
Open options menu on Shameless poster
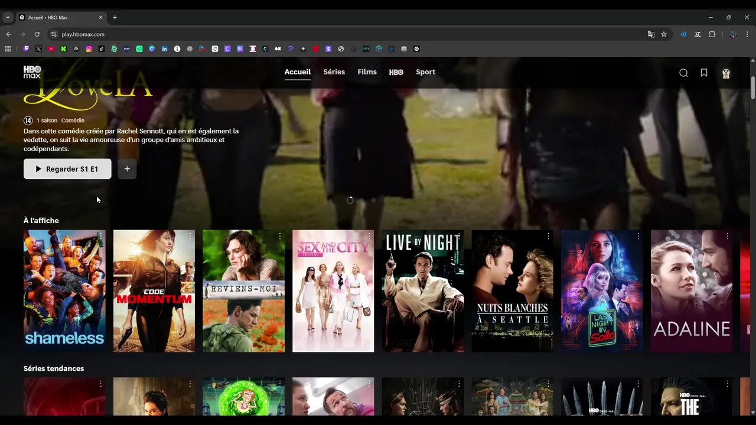pyautogui.click(x=100, y=236)
